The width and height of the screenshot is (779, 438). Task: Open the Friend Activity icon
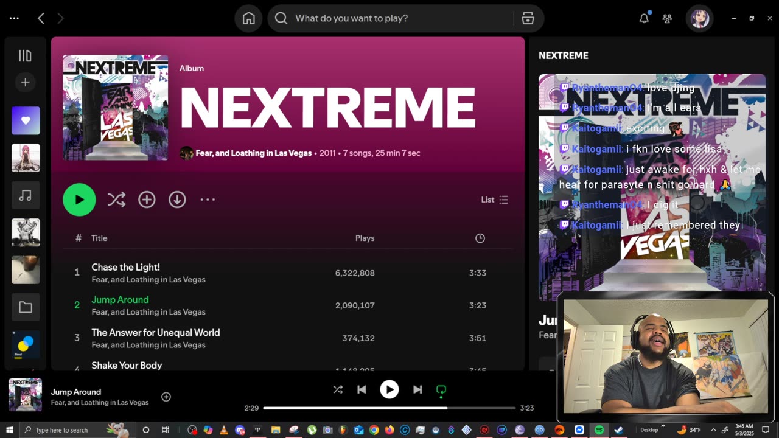pos(667,18)
